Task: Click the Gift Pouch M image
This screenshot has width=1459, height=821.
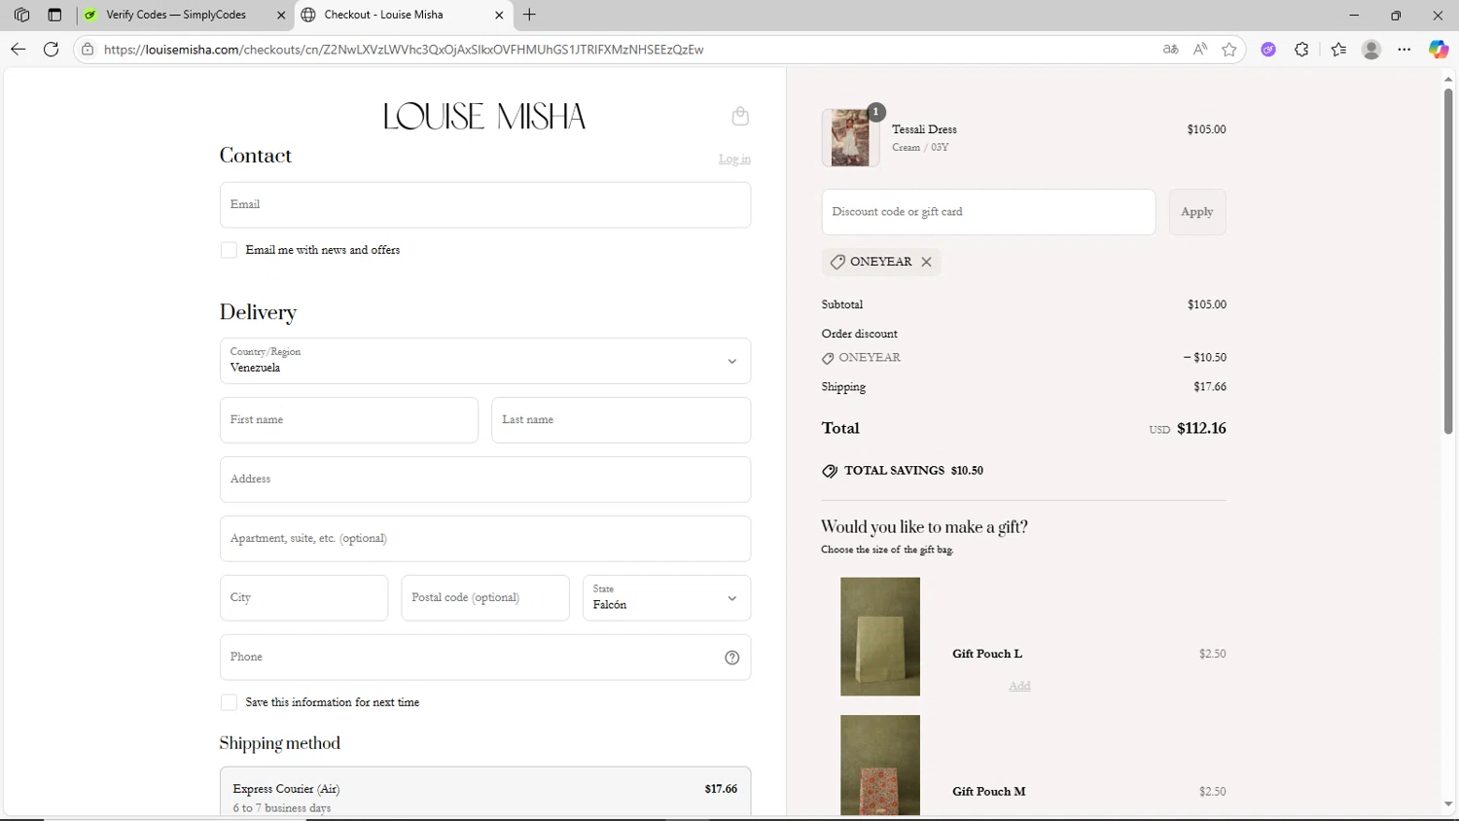Action: (x=880, y=766)
